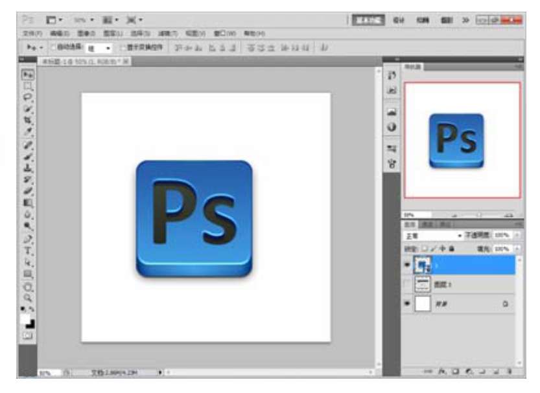Select the Zoom tool in toolbox
This screenshot has height=393, width=540.
(x=28, y=298)
